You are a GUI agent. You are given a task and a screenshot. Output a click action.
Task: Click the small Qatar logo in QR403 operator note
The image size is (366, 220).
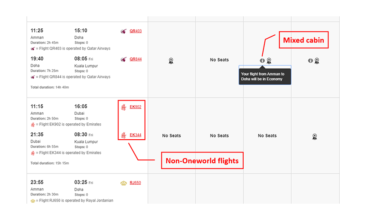coord(33,49)
